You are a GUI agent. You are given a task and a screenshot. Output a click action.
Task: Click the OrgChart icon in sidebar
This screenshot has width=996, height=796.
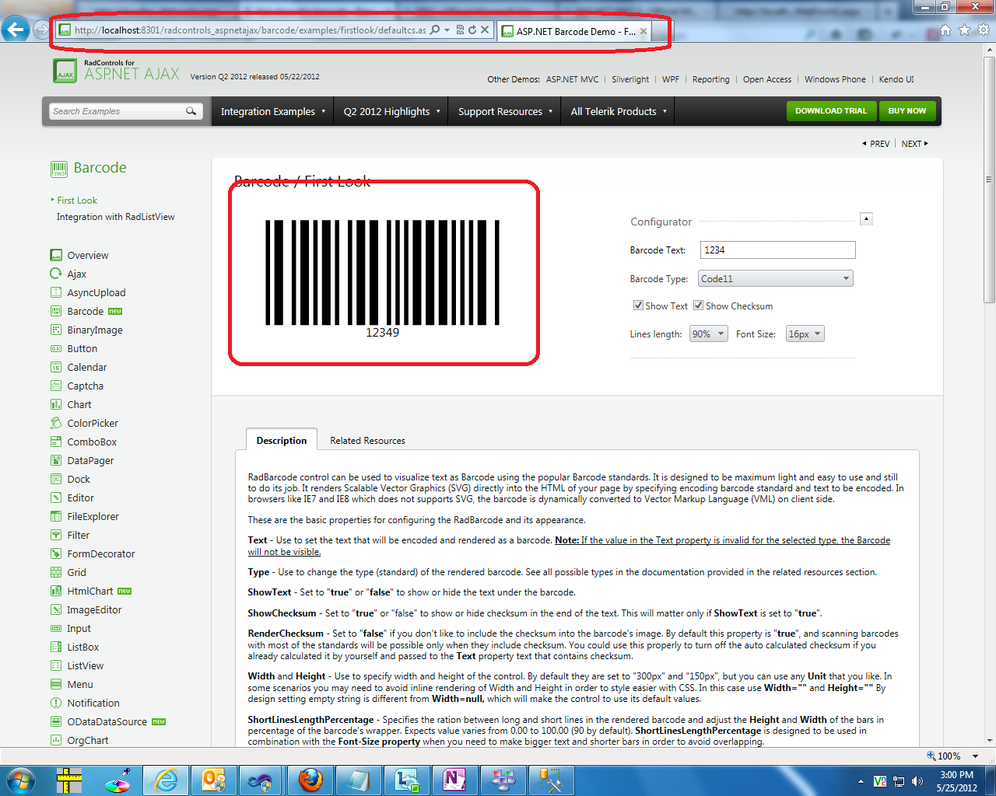click(x=56, y=740)
